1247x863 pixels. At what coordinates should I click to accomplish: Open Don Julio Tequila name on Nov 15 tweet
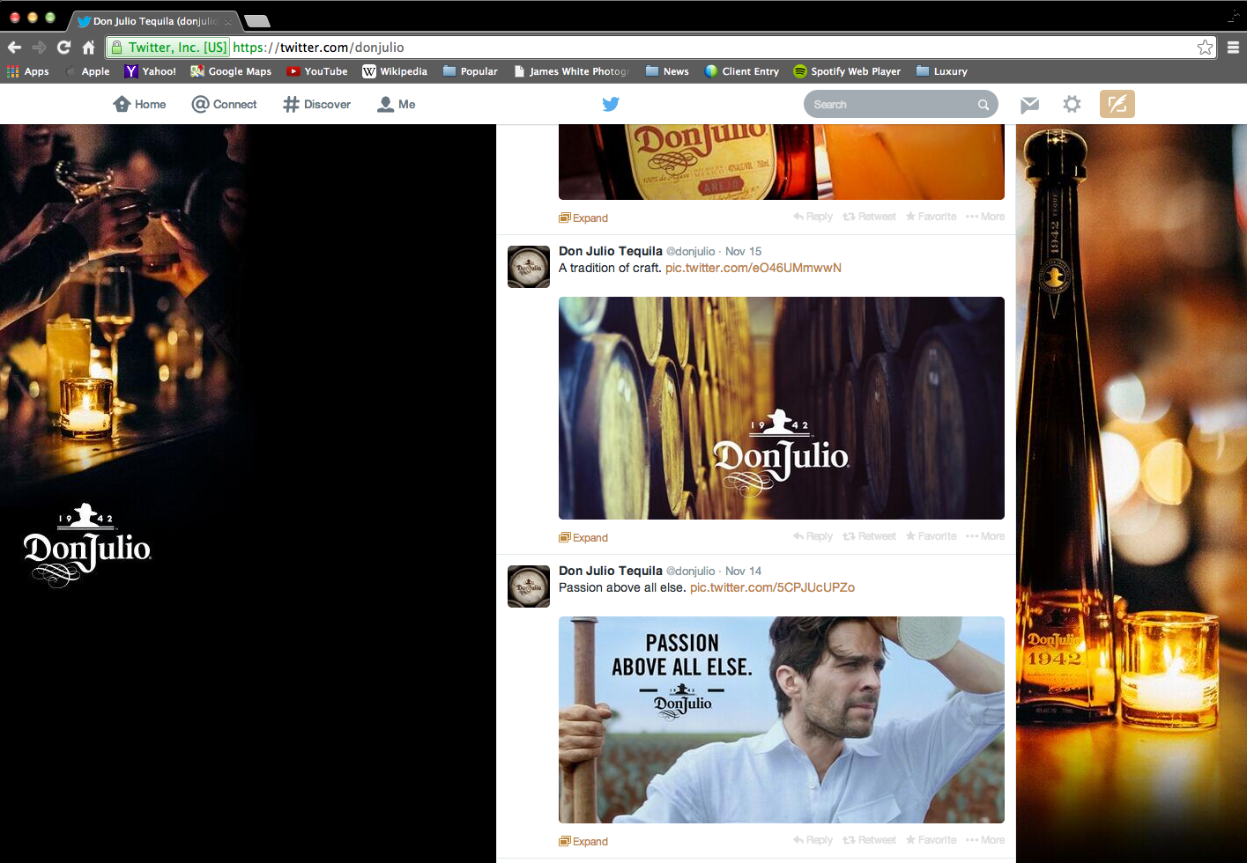[x=611, y=251]
